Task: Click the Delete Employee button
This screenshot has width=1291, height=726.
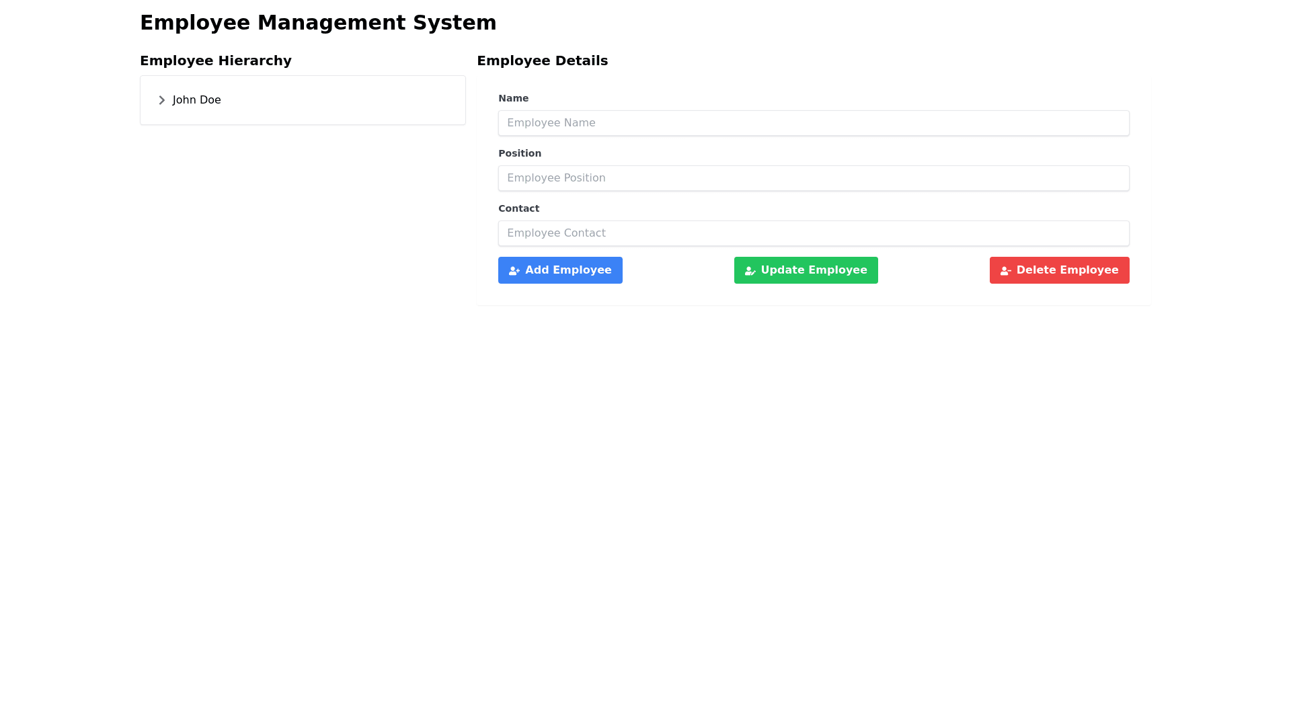Action: (1059, 270)
